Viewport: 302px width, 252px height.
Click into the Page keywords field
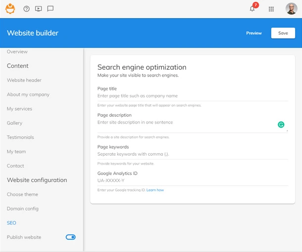coord(192,154)
